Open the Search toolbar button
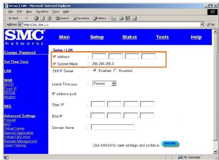The image size is (219, 160). (62, 18)
